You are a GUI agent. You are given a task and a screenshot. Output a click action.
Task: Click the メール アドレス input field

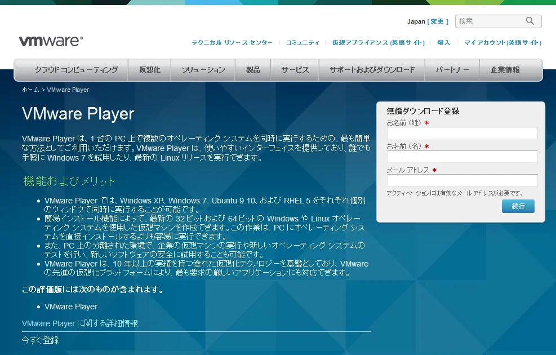pyautogui.click(x=462, y=180)
